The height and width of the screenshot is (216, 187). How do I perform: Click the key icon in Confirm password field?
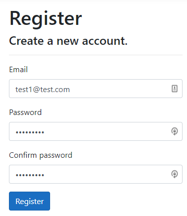tap(175, 174)
